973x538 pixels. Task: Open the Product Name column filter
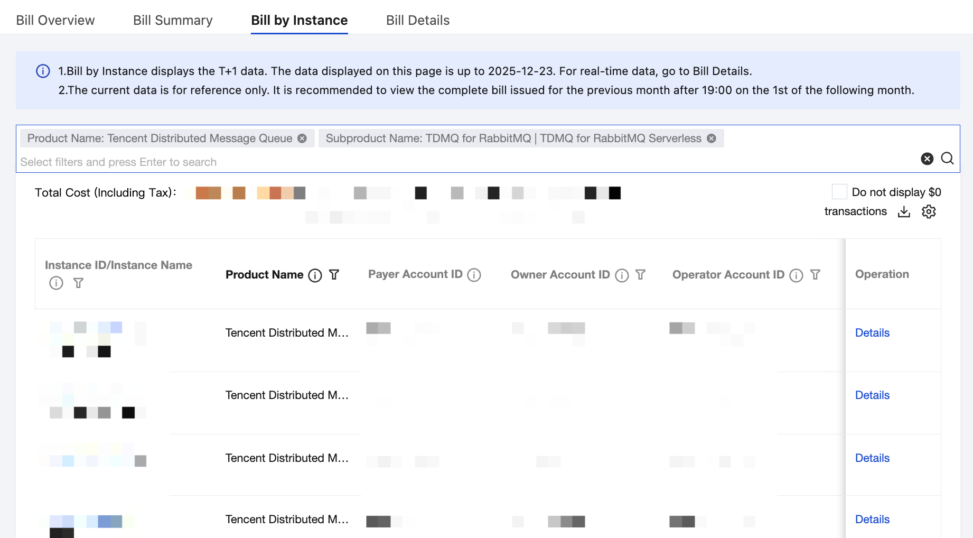[334, 275]
